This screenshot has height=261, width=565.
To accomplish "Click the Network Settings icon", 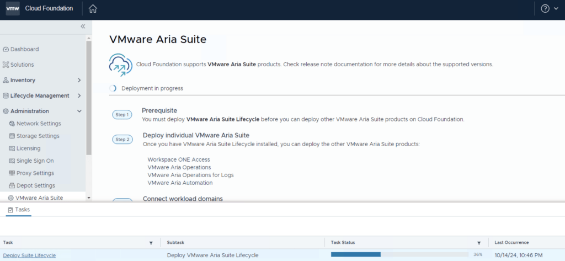I will 12,124.
